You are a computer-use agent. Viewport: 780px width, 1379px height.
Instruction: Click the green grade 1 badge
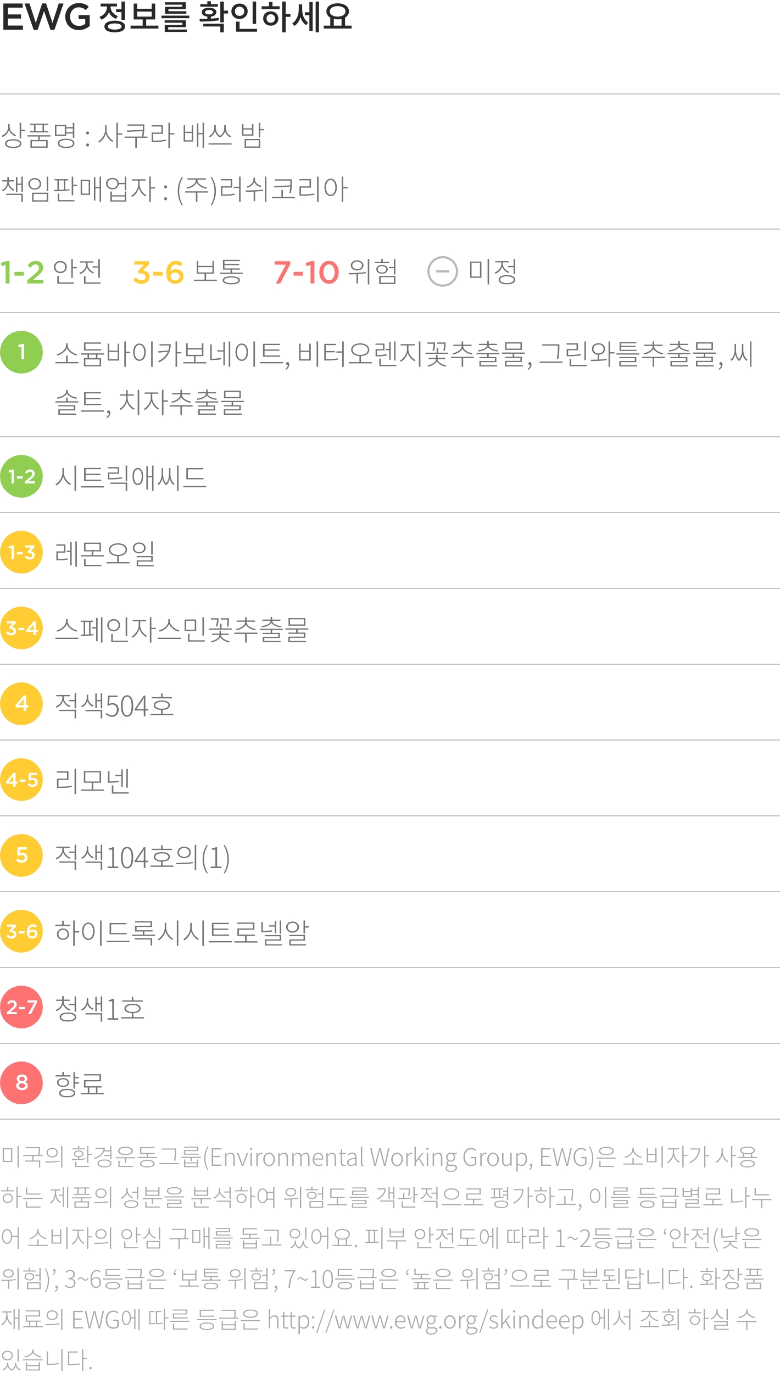pos(21,352)
